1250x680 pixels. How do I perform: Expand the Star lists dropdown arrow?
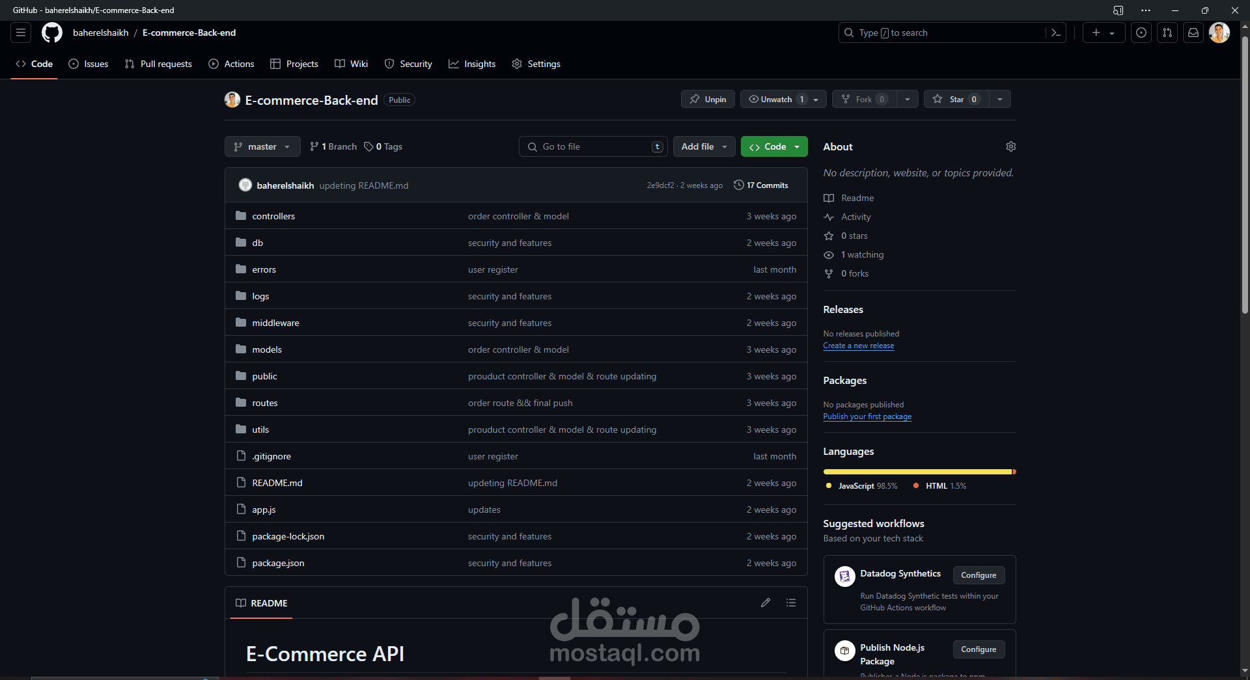(x=1000, y=99)
